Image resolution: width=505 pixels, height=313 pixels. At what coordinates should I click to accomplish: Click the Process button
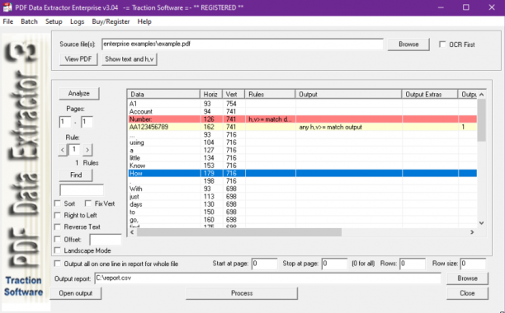[242, 293]
